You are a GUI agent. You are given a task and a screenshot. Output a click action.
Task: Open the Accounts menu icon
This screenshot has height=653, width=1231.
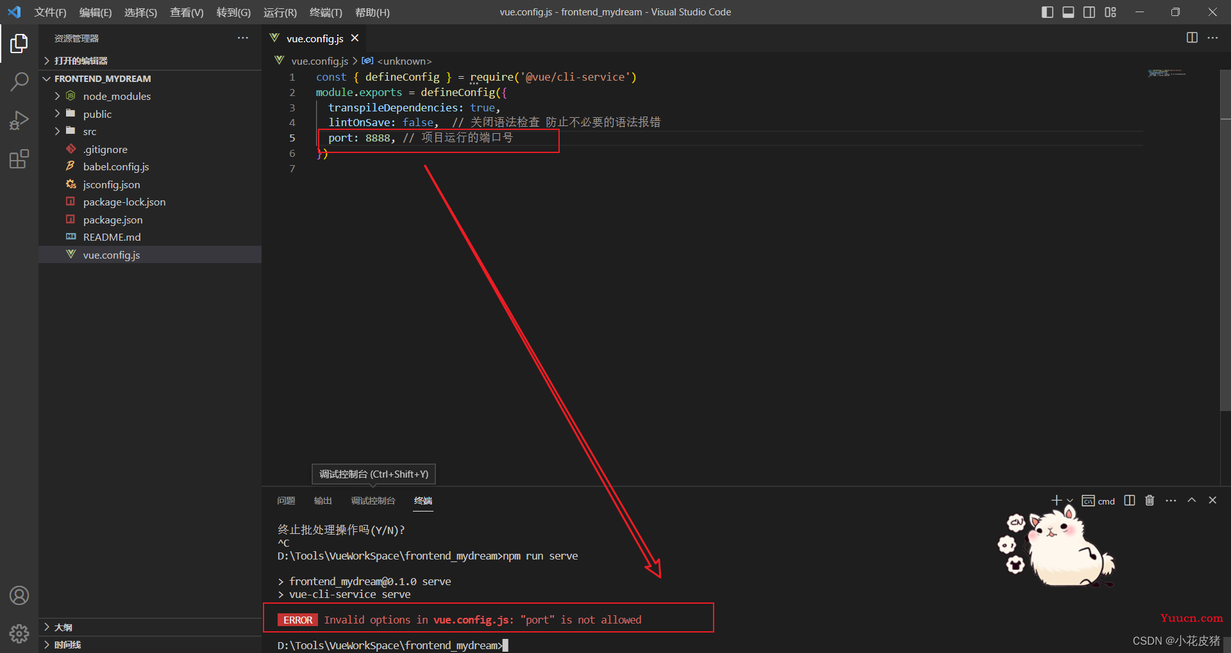point(19,595)
